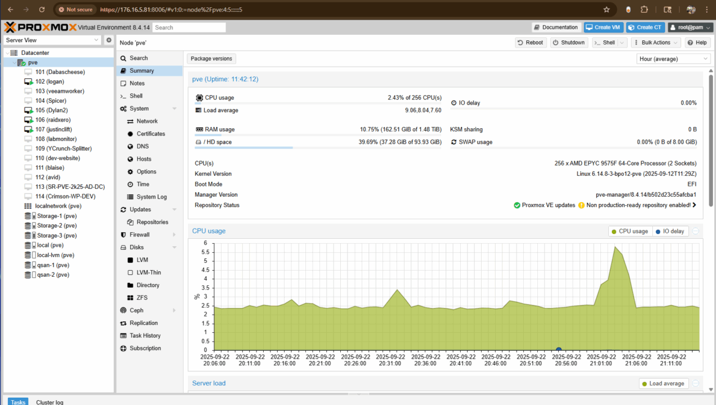Click the running VM icon for 102 (logan)
The height and width of the screenshot is (405, 716).
[x=28, y=81]
